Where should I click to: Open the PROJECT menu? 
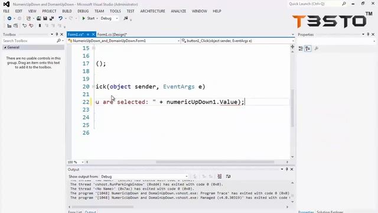(x=49, y=11)
